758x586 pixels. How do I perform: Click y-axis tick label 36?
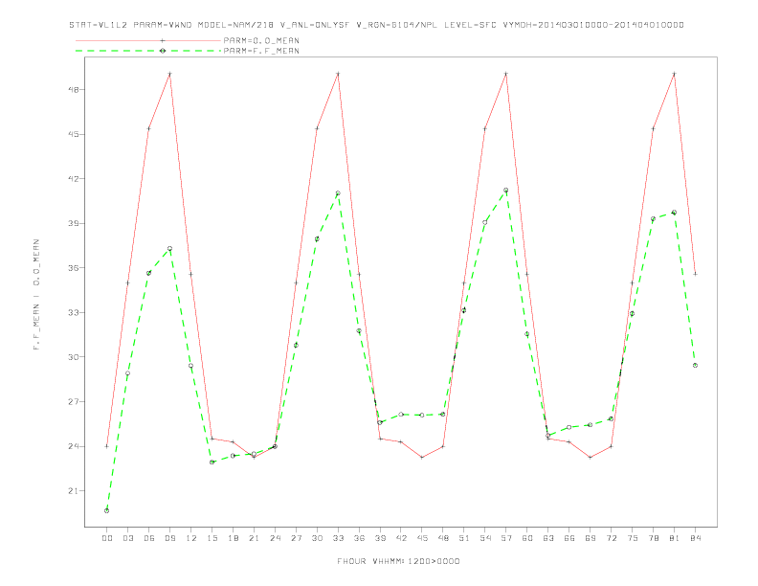75,268
